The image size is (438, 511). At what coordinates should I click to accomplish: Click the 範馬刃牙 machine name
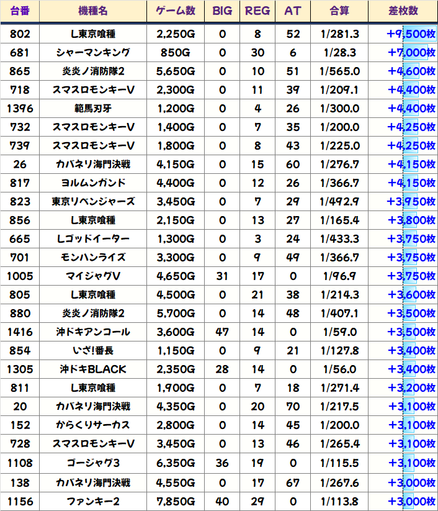pyautogui.click(x=93, y=109)
